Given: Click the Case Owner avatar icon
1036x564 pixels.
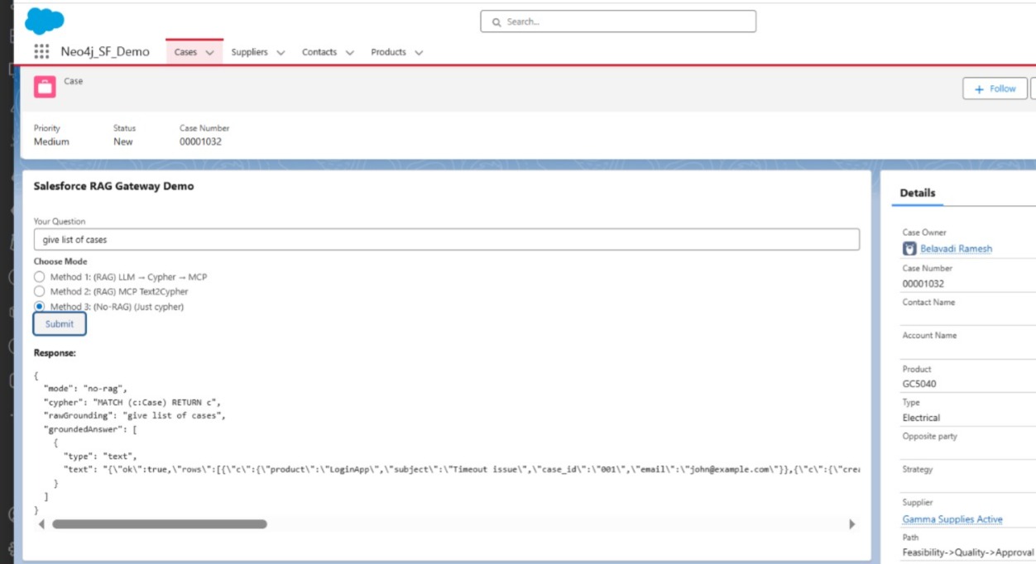Looking at the screenshot, I should pos(909,248).
